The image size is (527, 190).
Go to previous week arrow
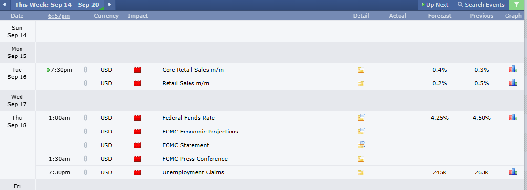[5, 5]
